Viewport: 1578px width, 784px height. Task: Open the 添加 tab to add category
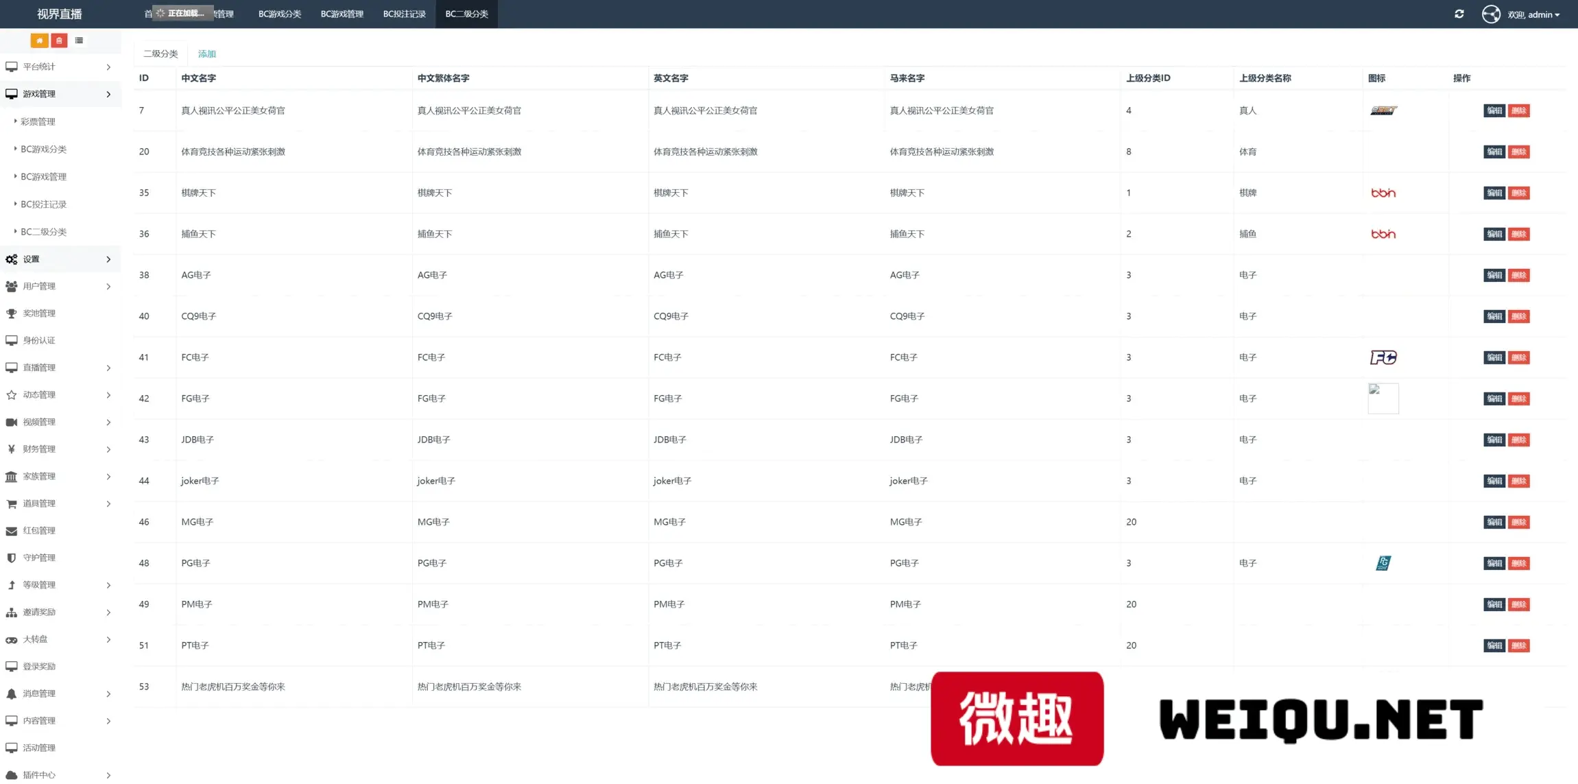207,54
